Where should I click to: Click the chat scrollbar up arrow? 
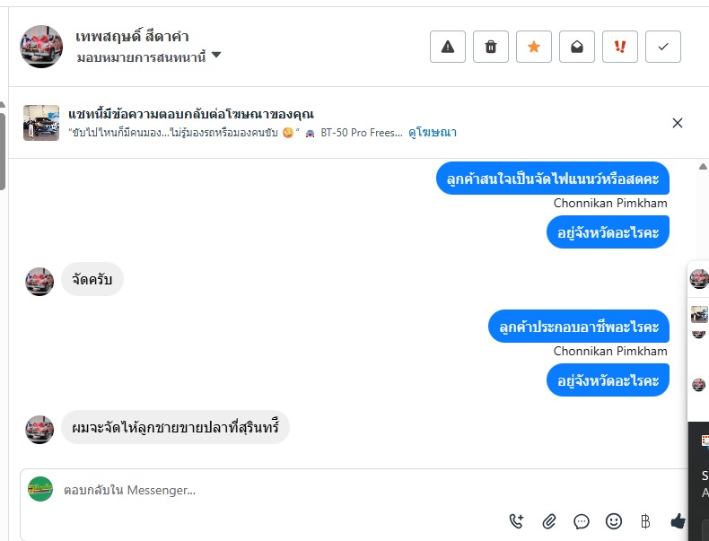(702, 167)
